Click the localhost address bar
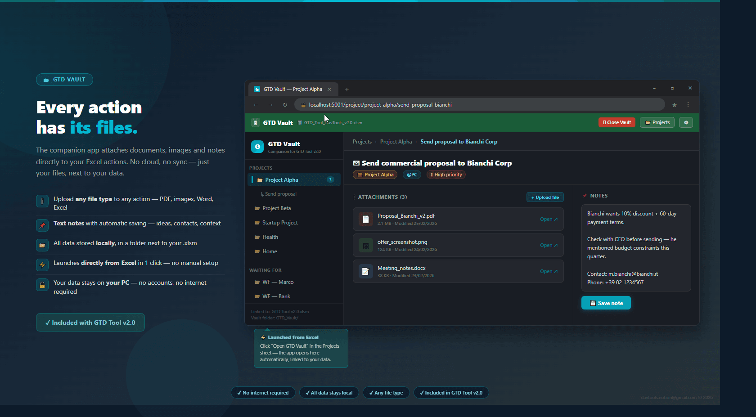The width and height of the screenshot is (756, 417). coord(477,105)
